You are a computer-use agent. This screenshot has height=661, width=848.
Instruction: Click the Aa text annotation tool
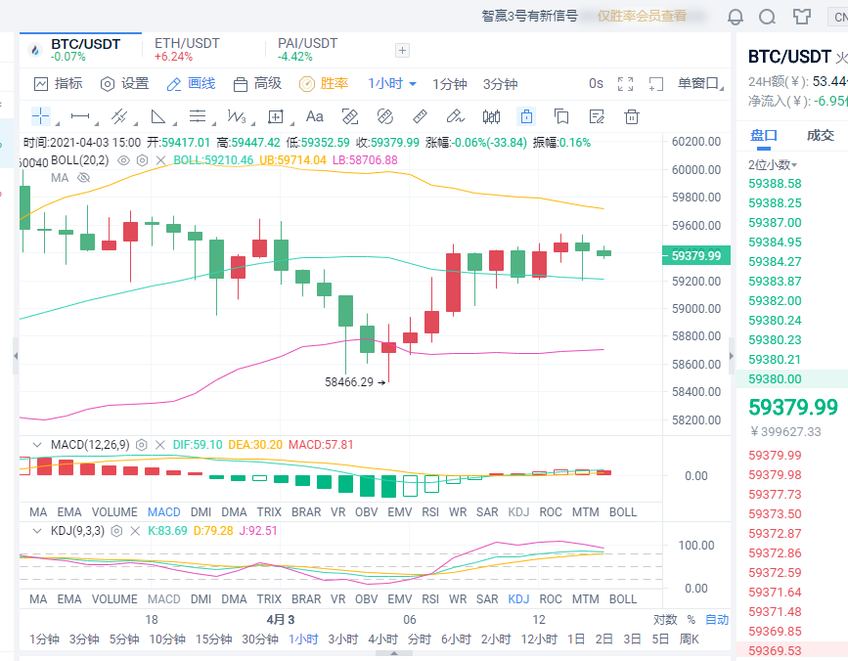313,116
